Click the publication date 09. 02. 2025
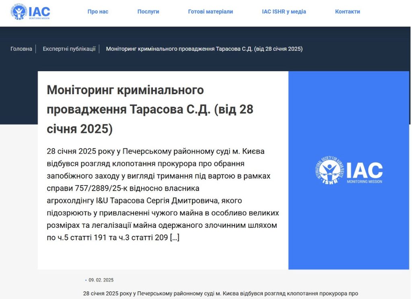The height and width of the screenshot is (299, 412). pos(101,280)
